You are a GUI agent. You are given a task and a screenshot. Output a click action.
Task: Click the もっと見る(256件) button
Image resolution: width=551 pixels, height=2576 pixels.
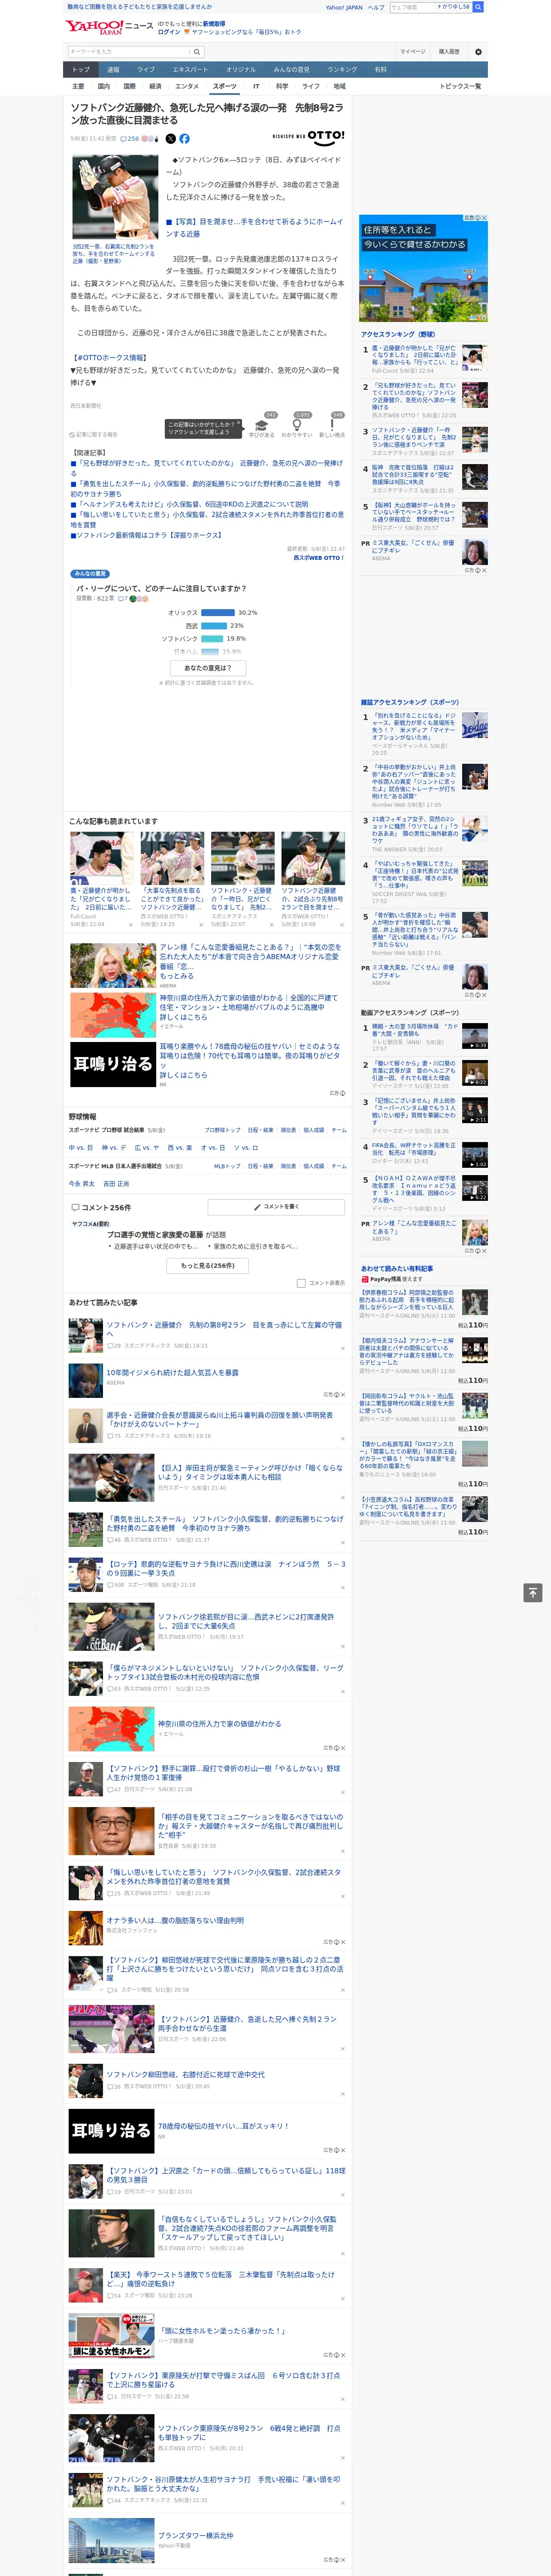pos(208,1266)
